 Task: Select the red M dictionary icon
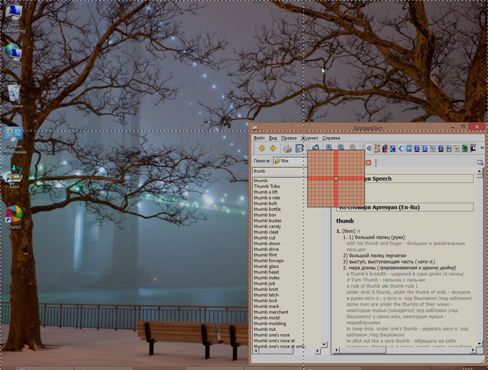click(x=385, y=148)
